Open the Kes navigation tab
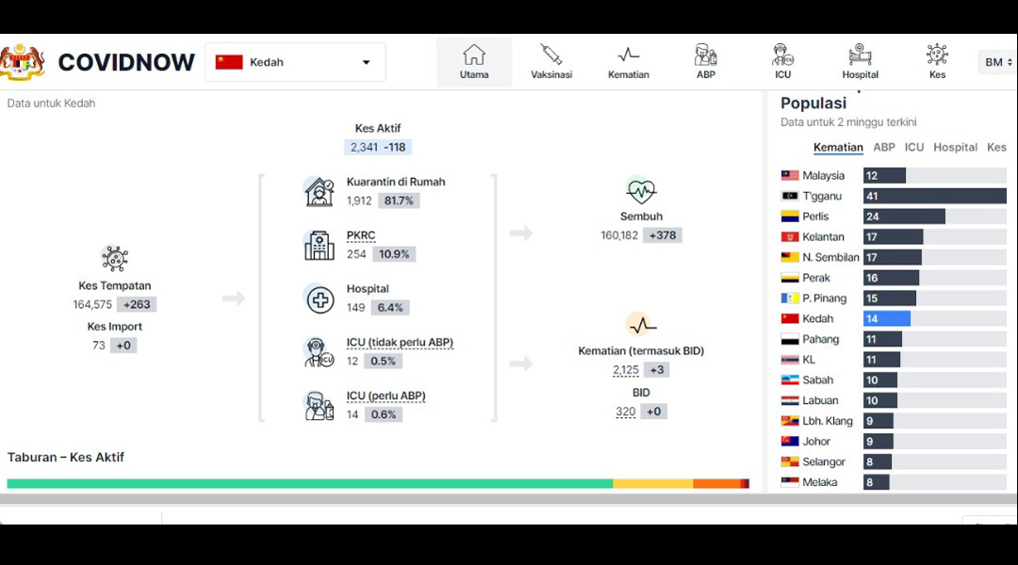The height and width of the screenshot is (565, 1018). [x=938, y=62]
